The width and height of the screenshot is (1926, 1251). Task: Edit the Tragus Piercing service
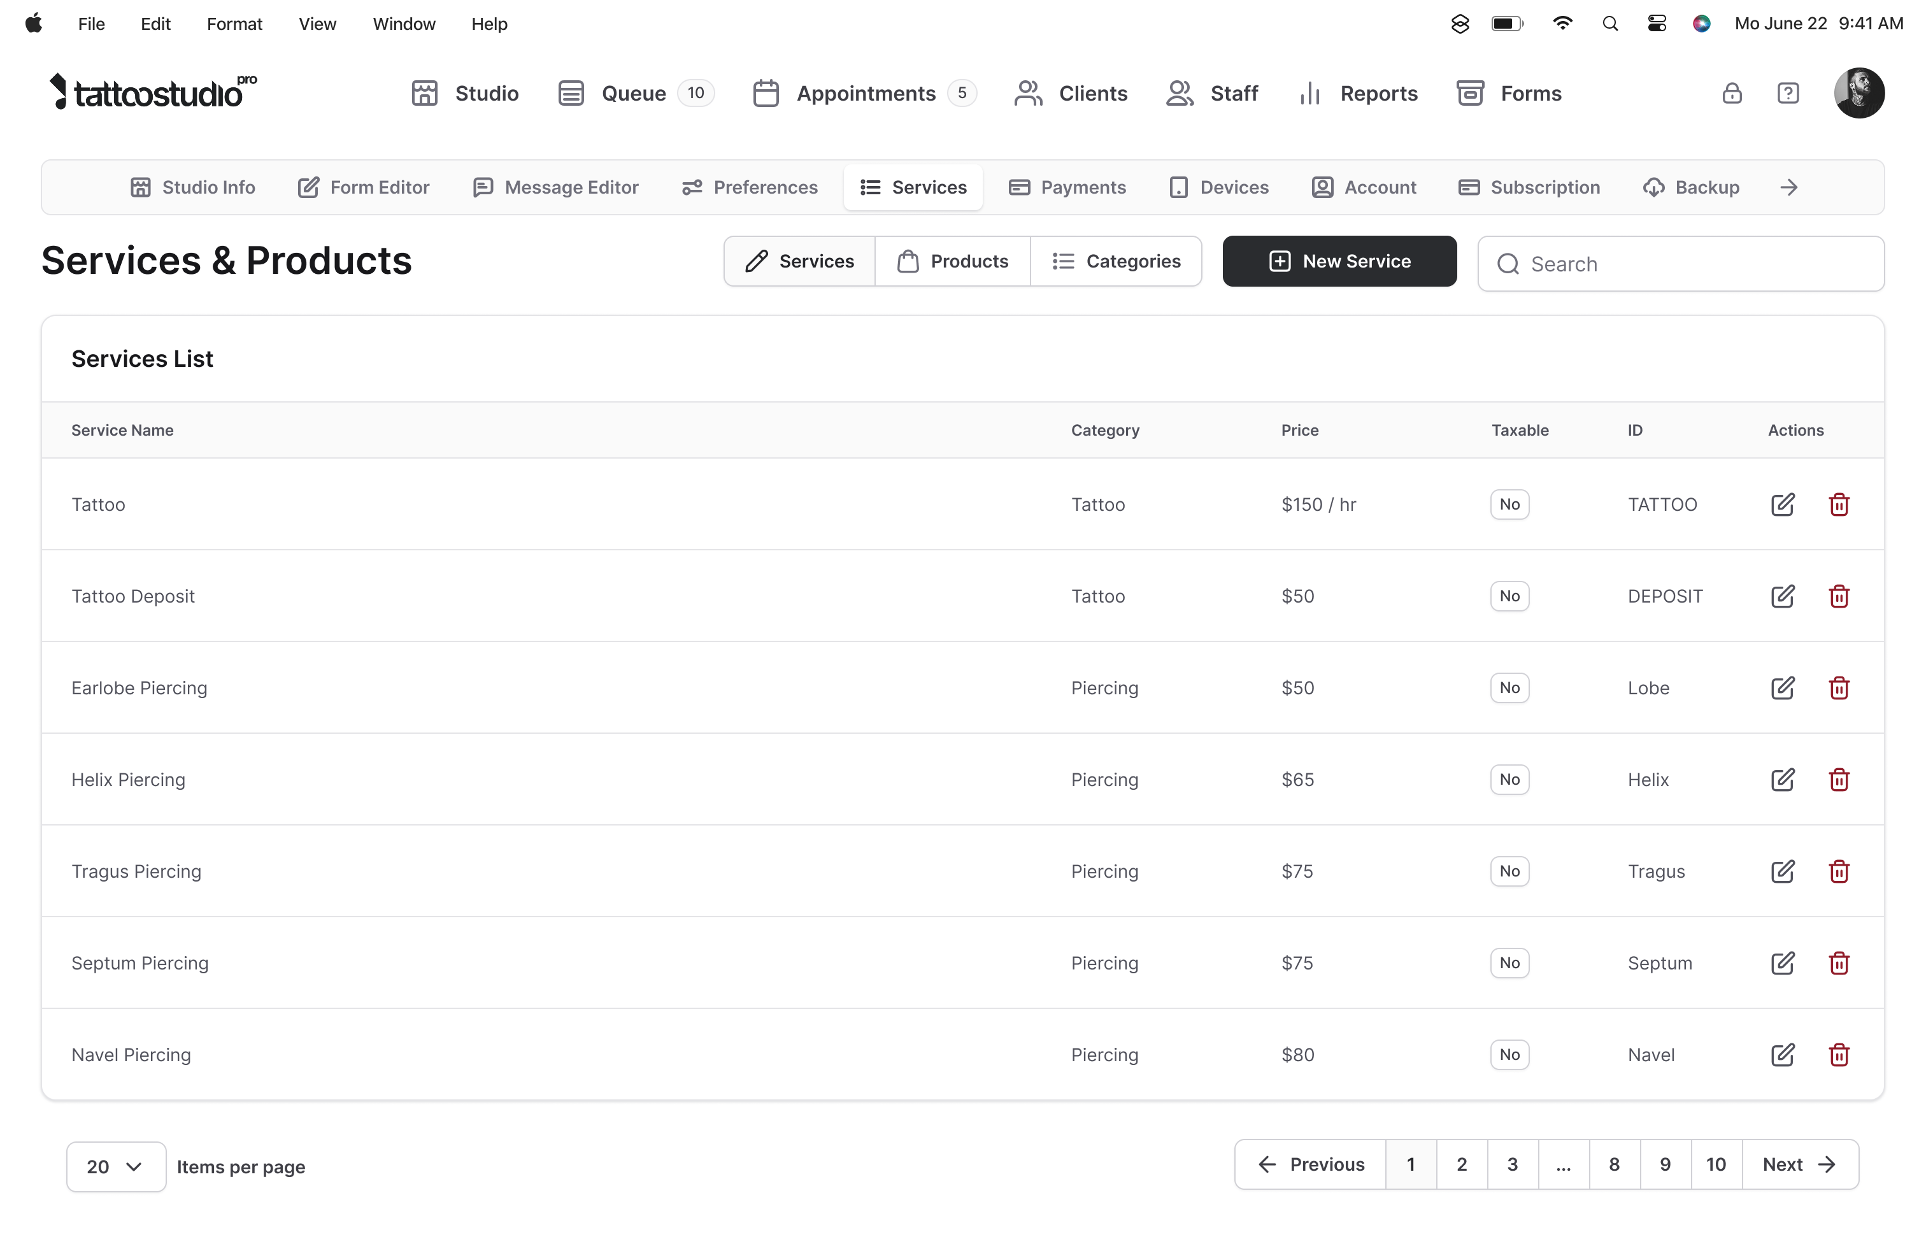1782,871
